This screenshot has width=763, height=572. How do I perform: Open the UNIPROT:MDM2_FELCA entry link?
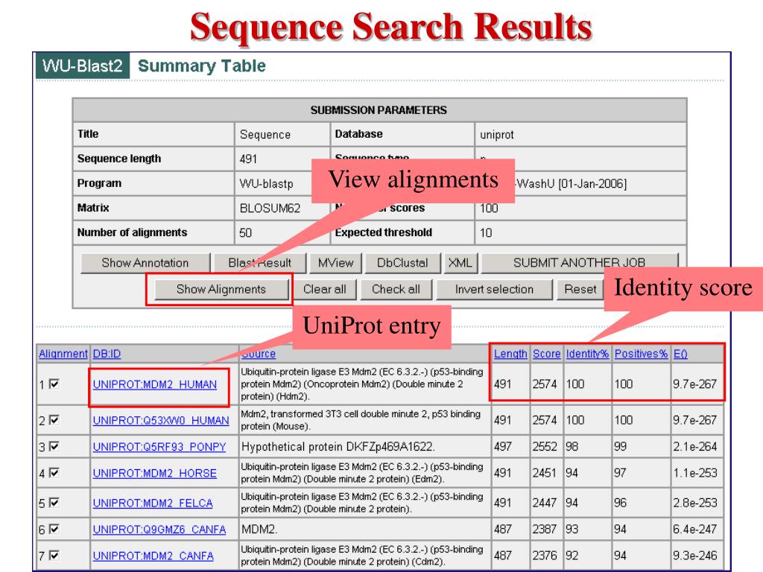click(x=153, y=503)
